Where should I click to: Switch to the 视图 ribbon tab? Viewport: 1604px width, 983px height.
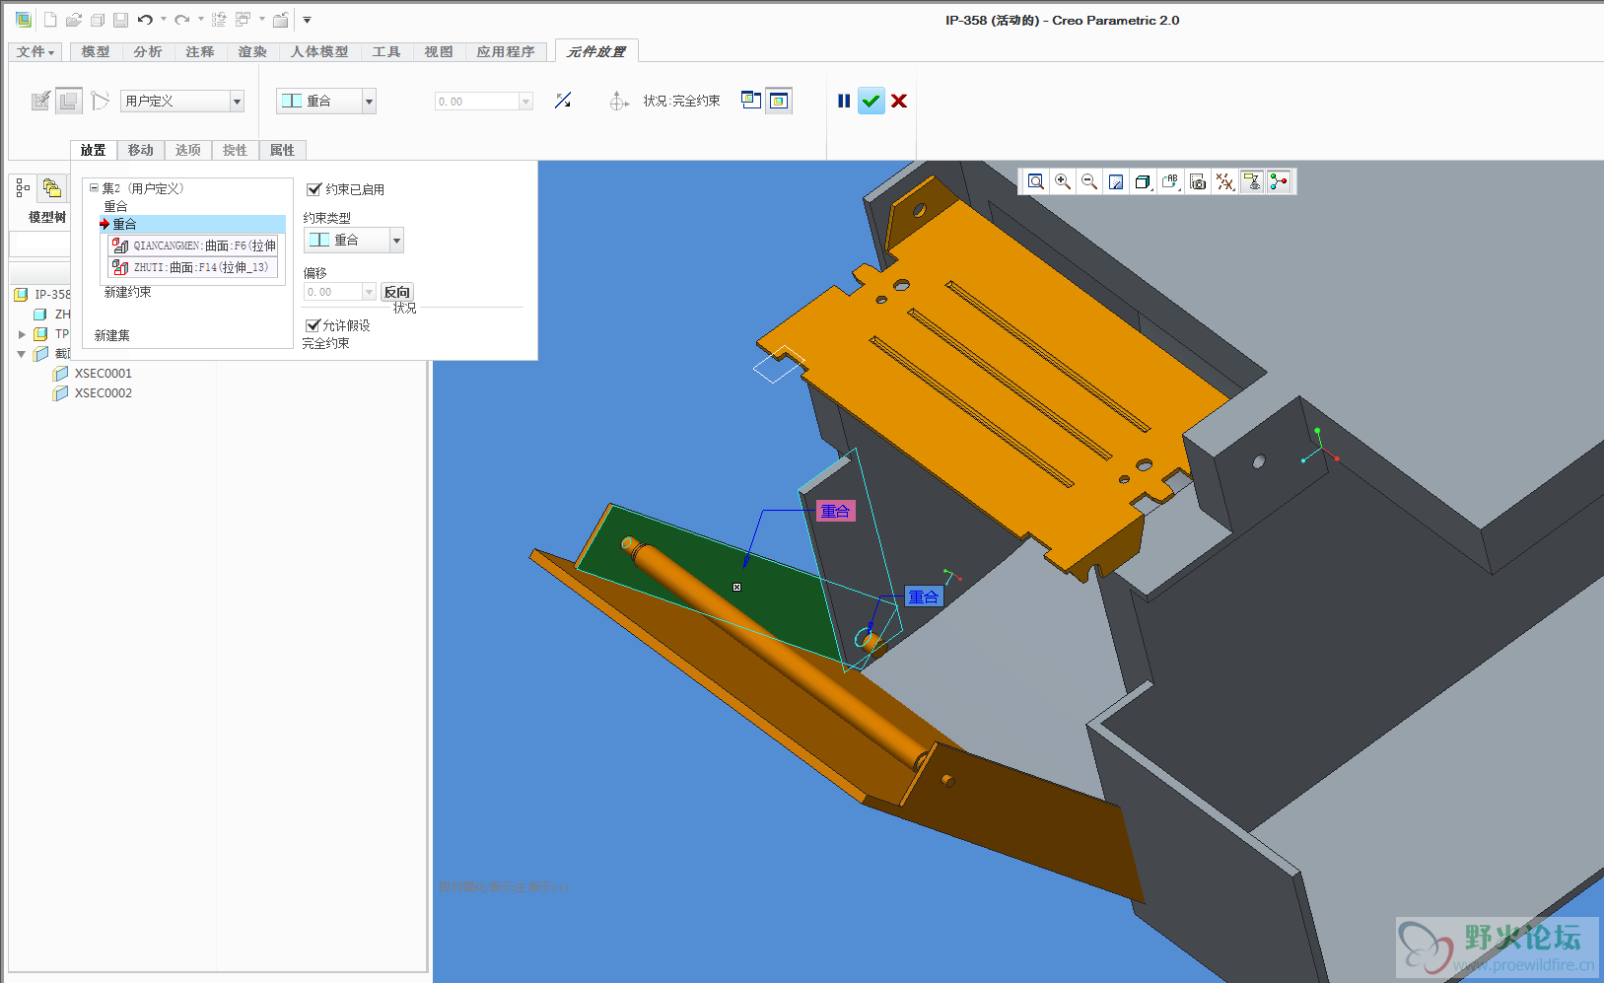pyautogui.click(x=439, y=51)
